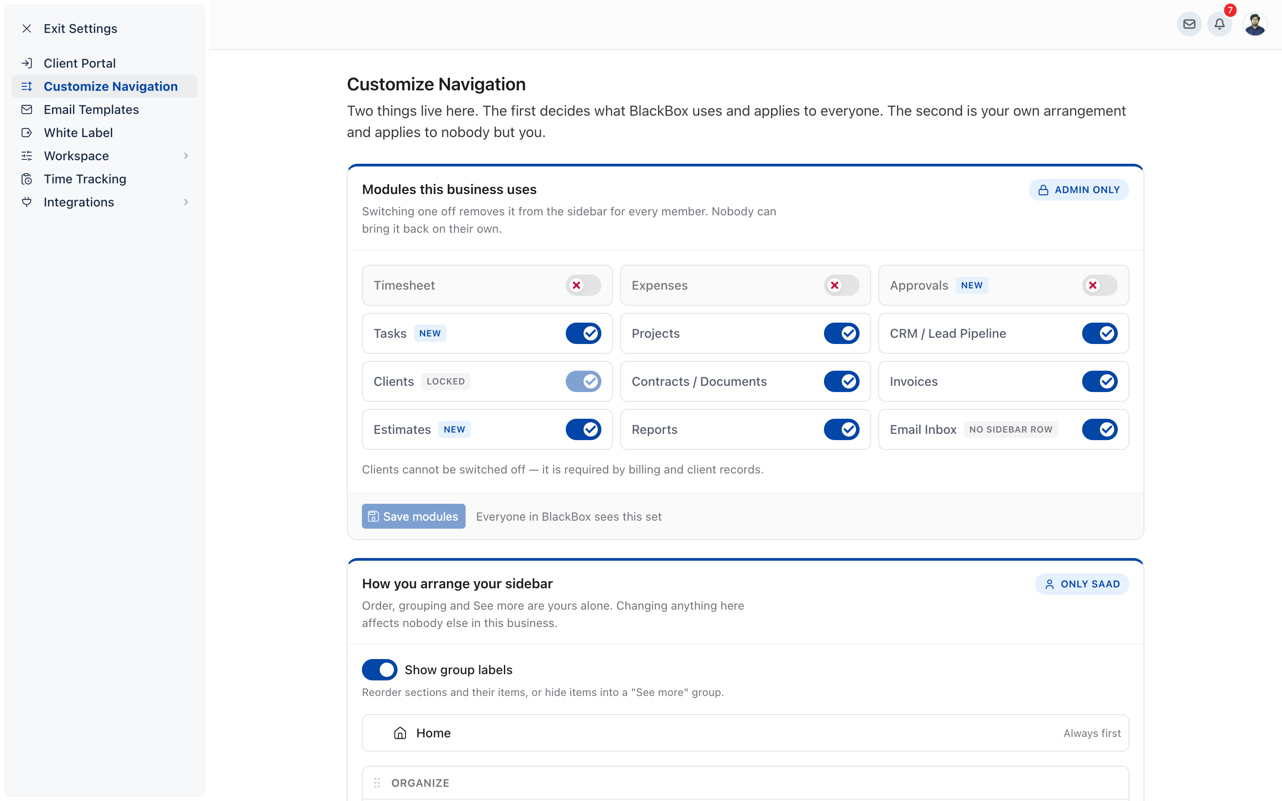The height and width of the screenshot is (801, 1282).
Task: Disable the Invoices module toggle
Action: [1099, 381]
